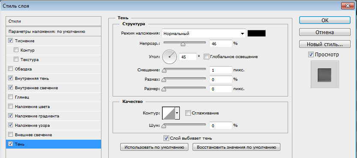The width and height of the screenshot is (357, 158).
Task: Click the Отмена cancel button
Action: [325, 32]
